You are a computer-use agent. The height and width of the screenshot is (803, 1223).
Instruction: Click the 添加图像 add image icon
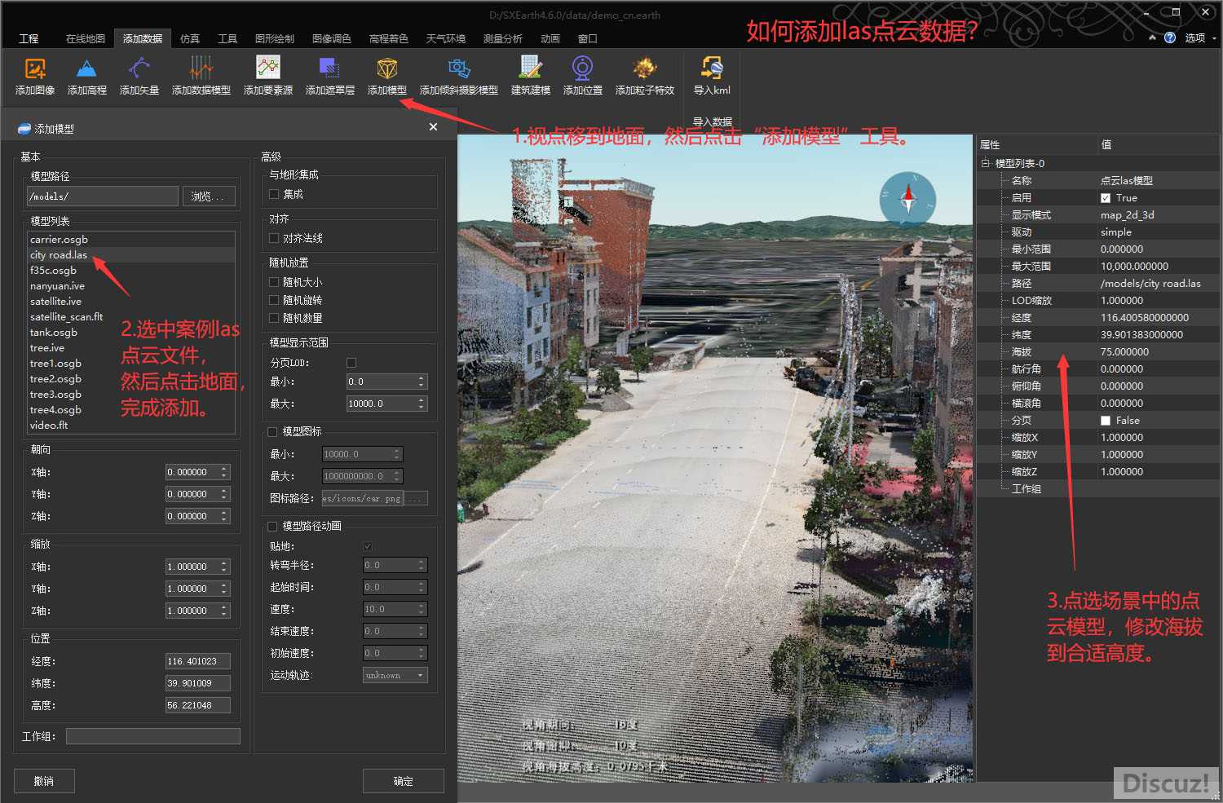point(35,68)
